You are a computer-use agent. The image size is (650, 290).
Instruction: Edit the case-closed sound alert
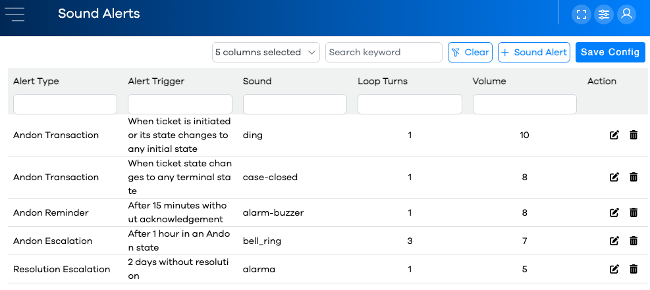pos(614,177)
